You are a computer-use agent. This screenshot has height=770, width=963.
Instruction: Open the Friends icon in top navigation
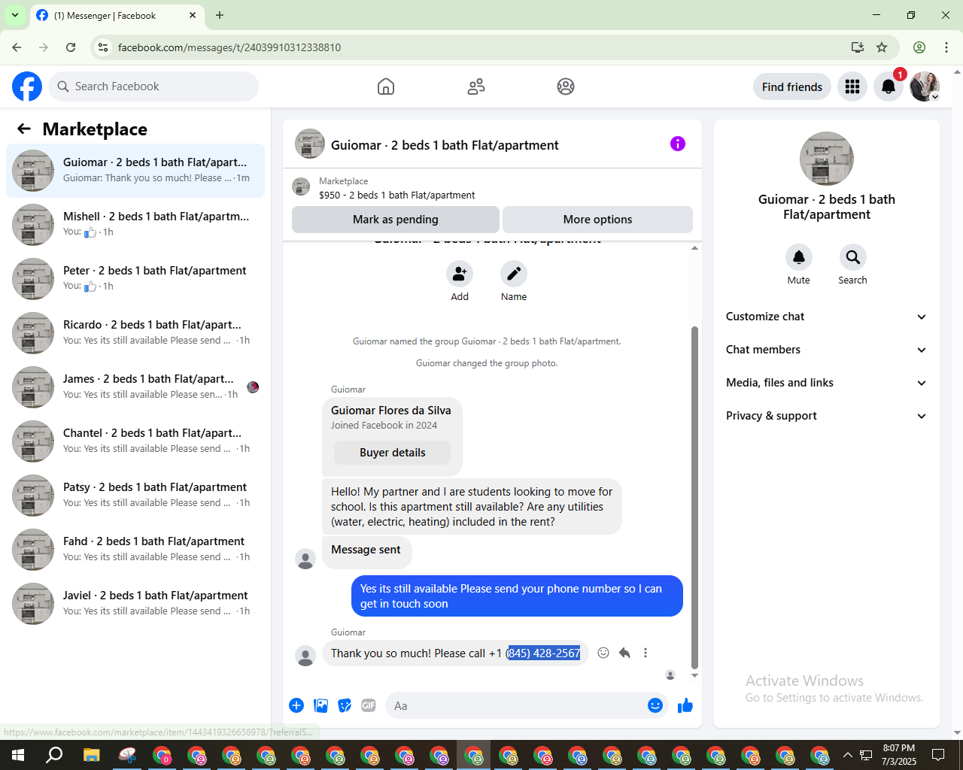click(x=476, y=86)
